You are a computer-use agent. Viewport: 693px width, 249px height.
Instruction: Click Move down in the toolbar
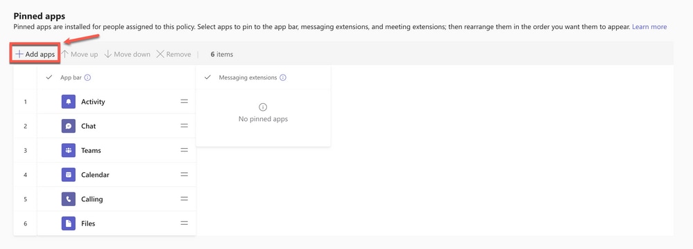127,54
